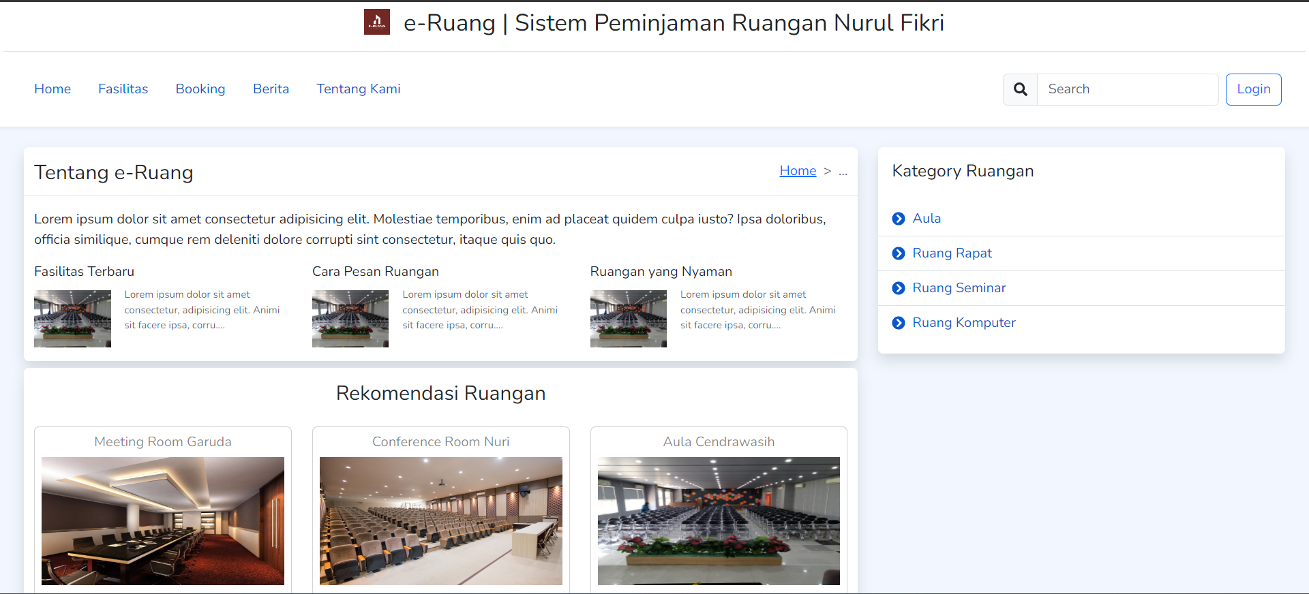Select Berita in the navigation bar
The height and width of the screenshot is (594, 1309).
271,89
